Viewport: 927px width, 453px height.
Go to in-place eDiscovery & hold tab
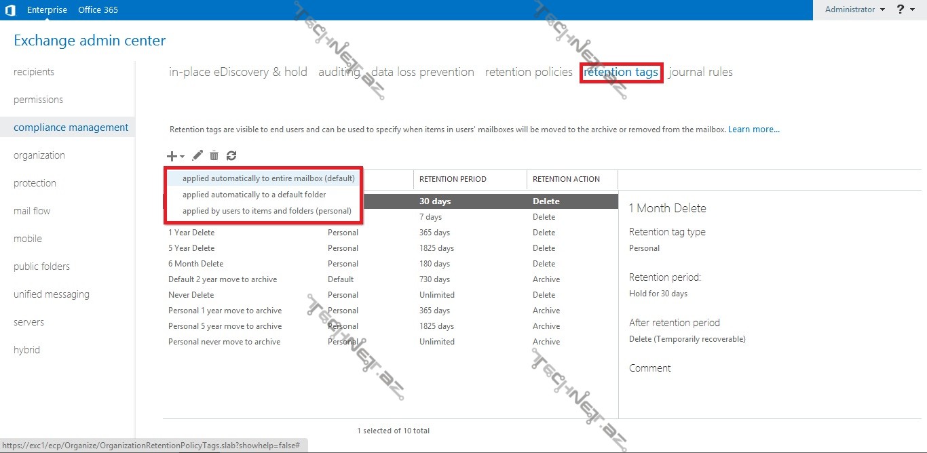coord(238,72)
